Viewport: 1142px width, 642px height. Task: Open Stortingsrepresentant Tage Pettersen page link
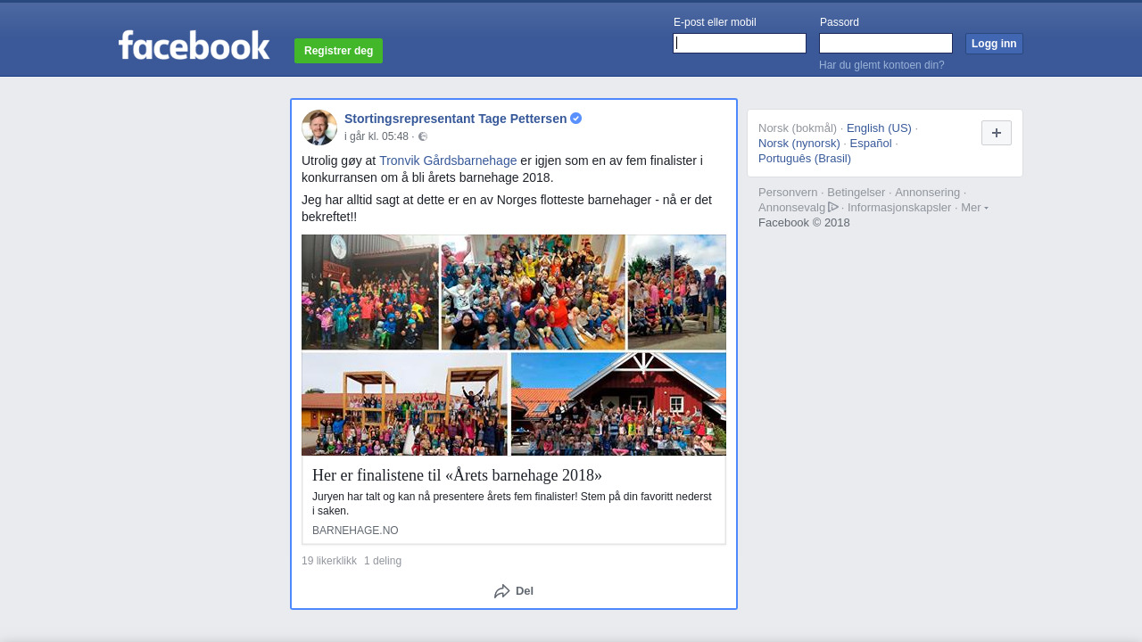click(455, 118)
